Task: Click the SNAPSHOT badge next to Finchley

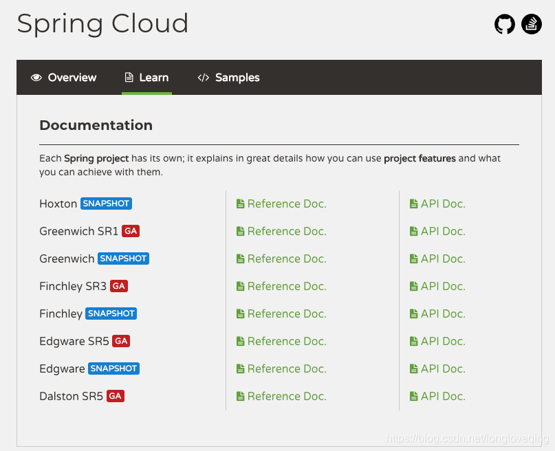Action: click(111, 313)
